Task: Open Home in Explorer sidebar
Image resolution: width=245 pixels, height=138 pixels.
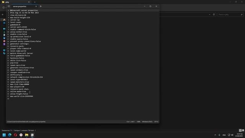Action: tap(4, 20)
